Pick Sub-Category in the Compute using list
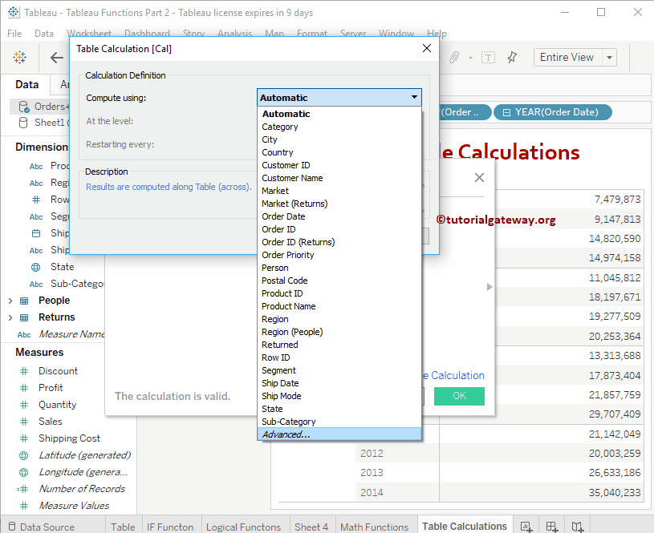The image size is (654, 533). point(288,422)
